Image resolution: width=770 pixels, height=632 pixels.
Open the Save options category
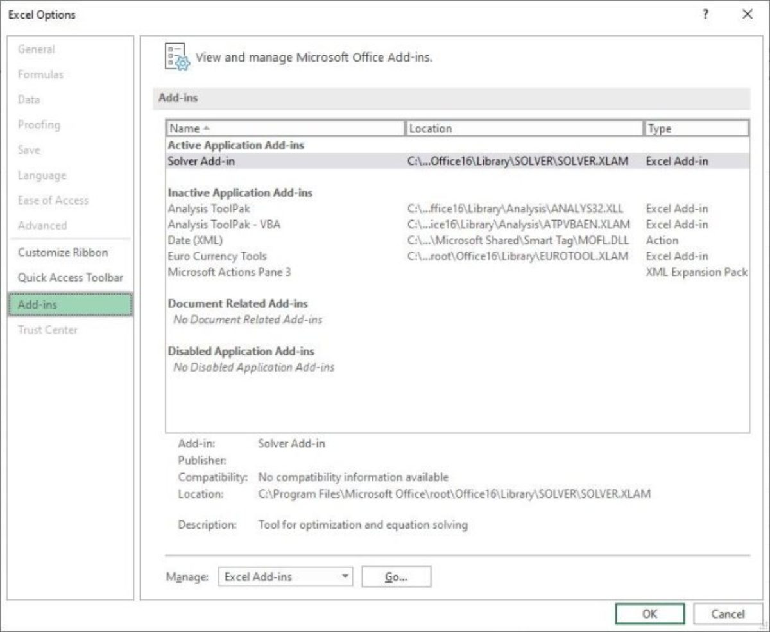tap(29, 149)
